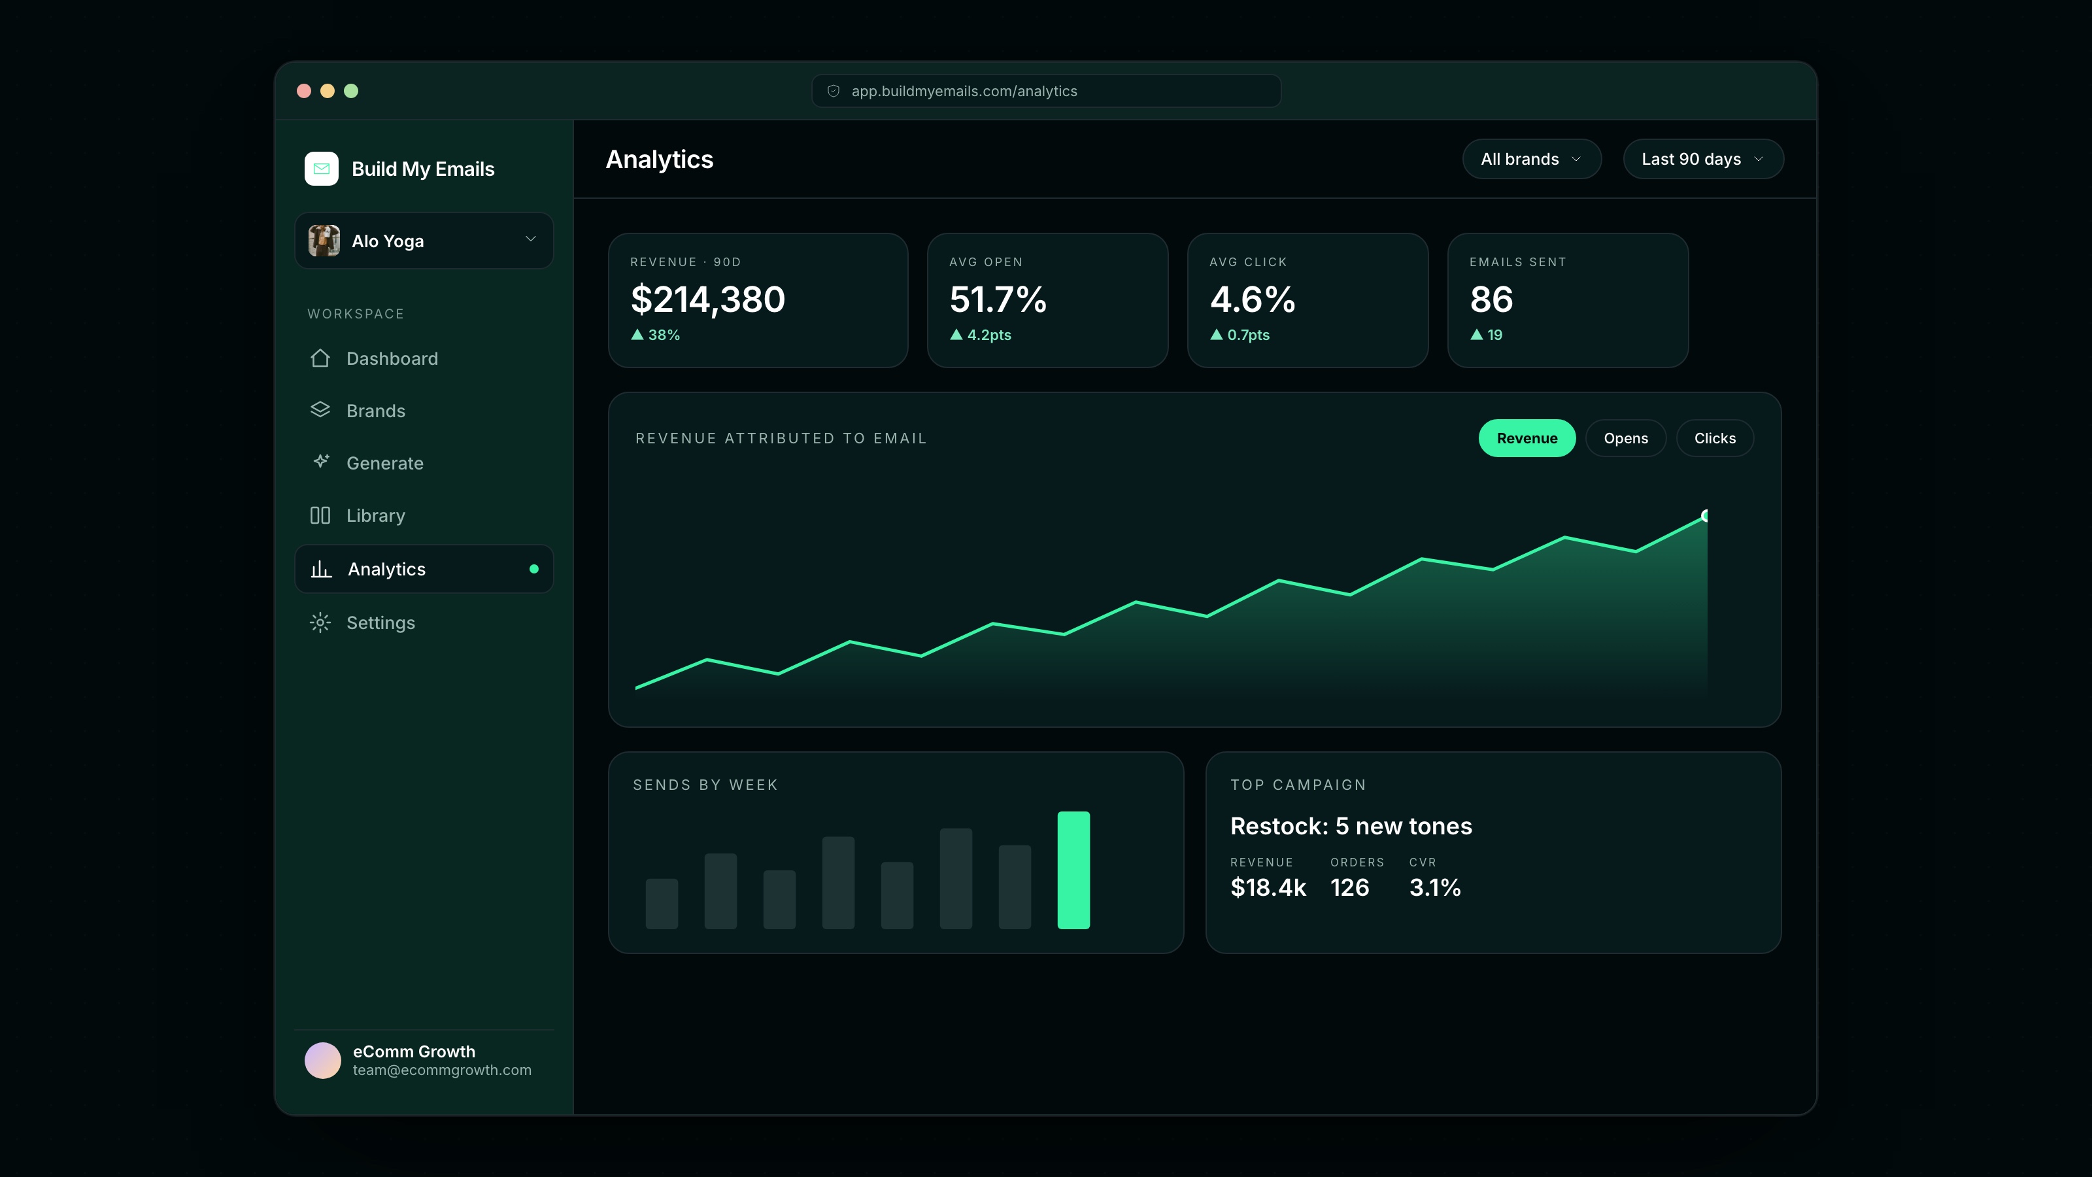The image size is (2092, 1177).
Task: Open Library using the columns icon
Action: [320, 515]
